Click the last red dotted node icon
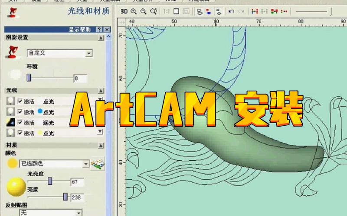The width and height of the screenshot is (347, 216). coord(284,11)
